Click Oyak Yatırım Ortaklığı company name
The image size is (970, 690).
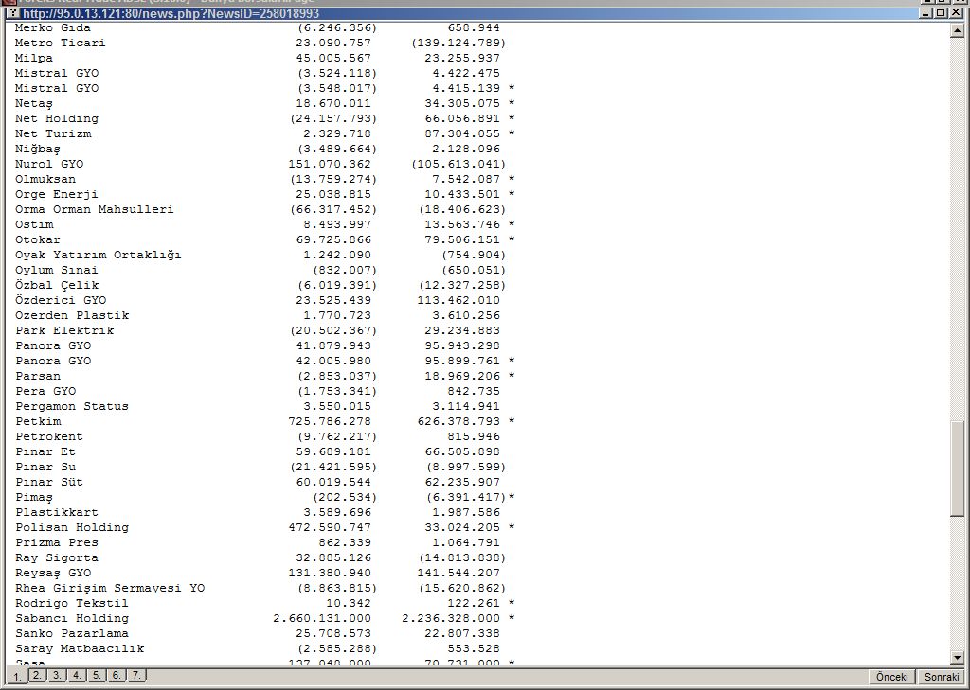[x=98, y=255]
